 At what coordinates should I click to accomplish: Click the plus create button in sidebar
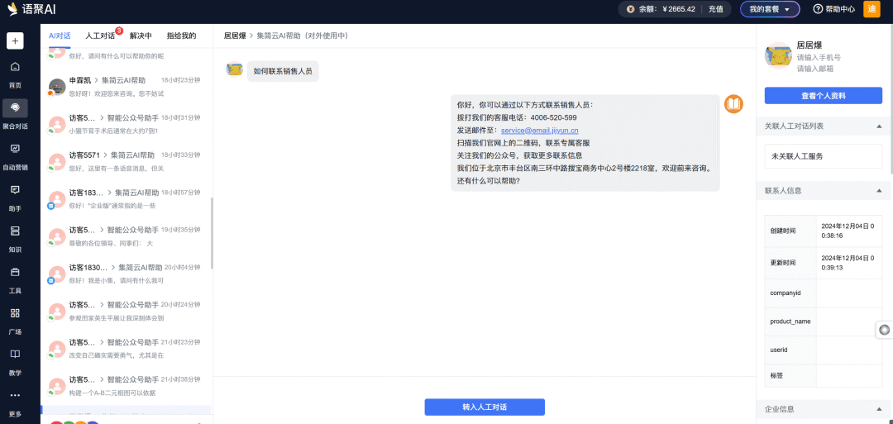15,41
